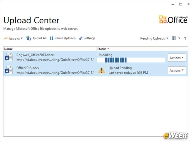Open Actions dropdown for Office2013.docx row
The width and height of the screenshot is (190, 142).
point(177,70)
